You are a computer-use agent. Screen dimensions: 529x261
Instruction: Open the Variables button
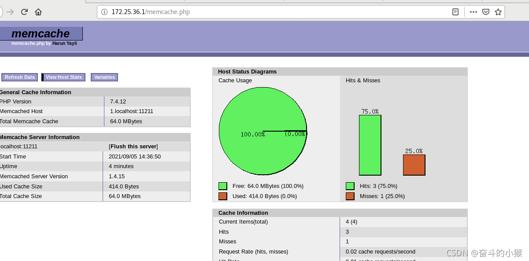pyautogui.click(x=104, y=77)
